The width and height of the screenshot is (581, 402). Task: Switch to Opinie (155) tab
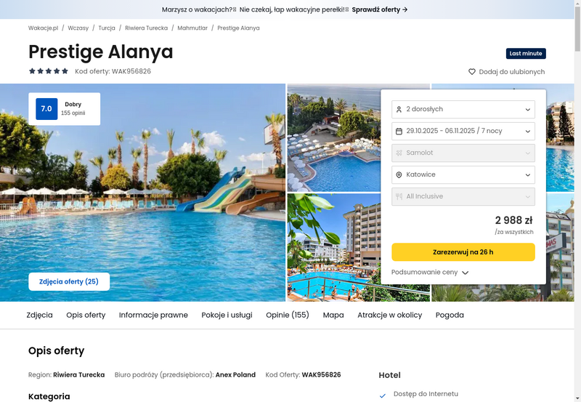(x=288, y=315)
